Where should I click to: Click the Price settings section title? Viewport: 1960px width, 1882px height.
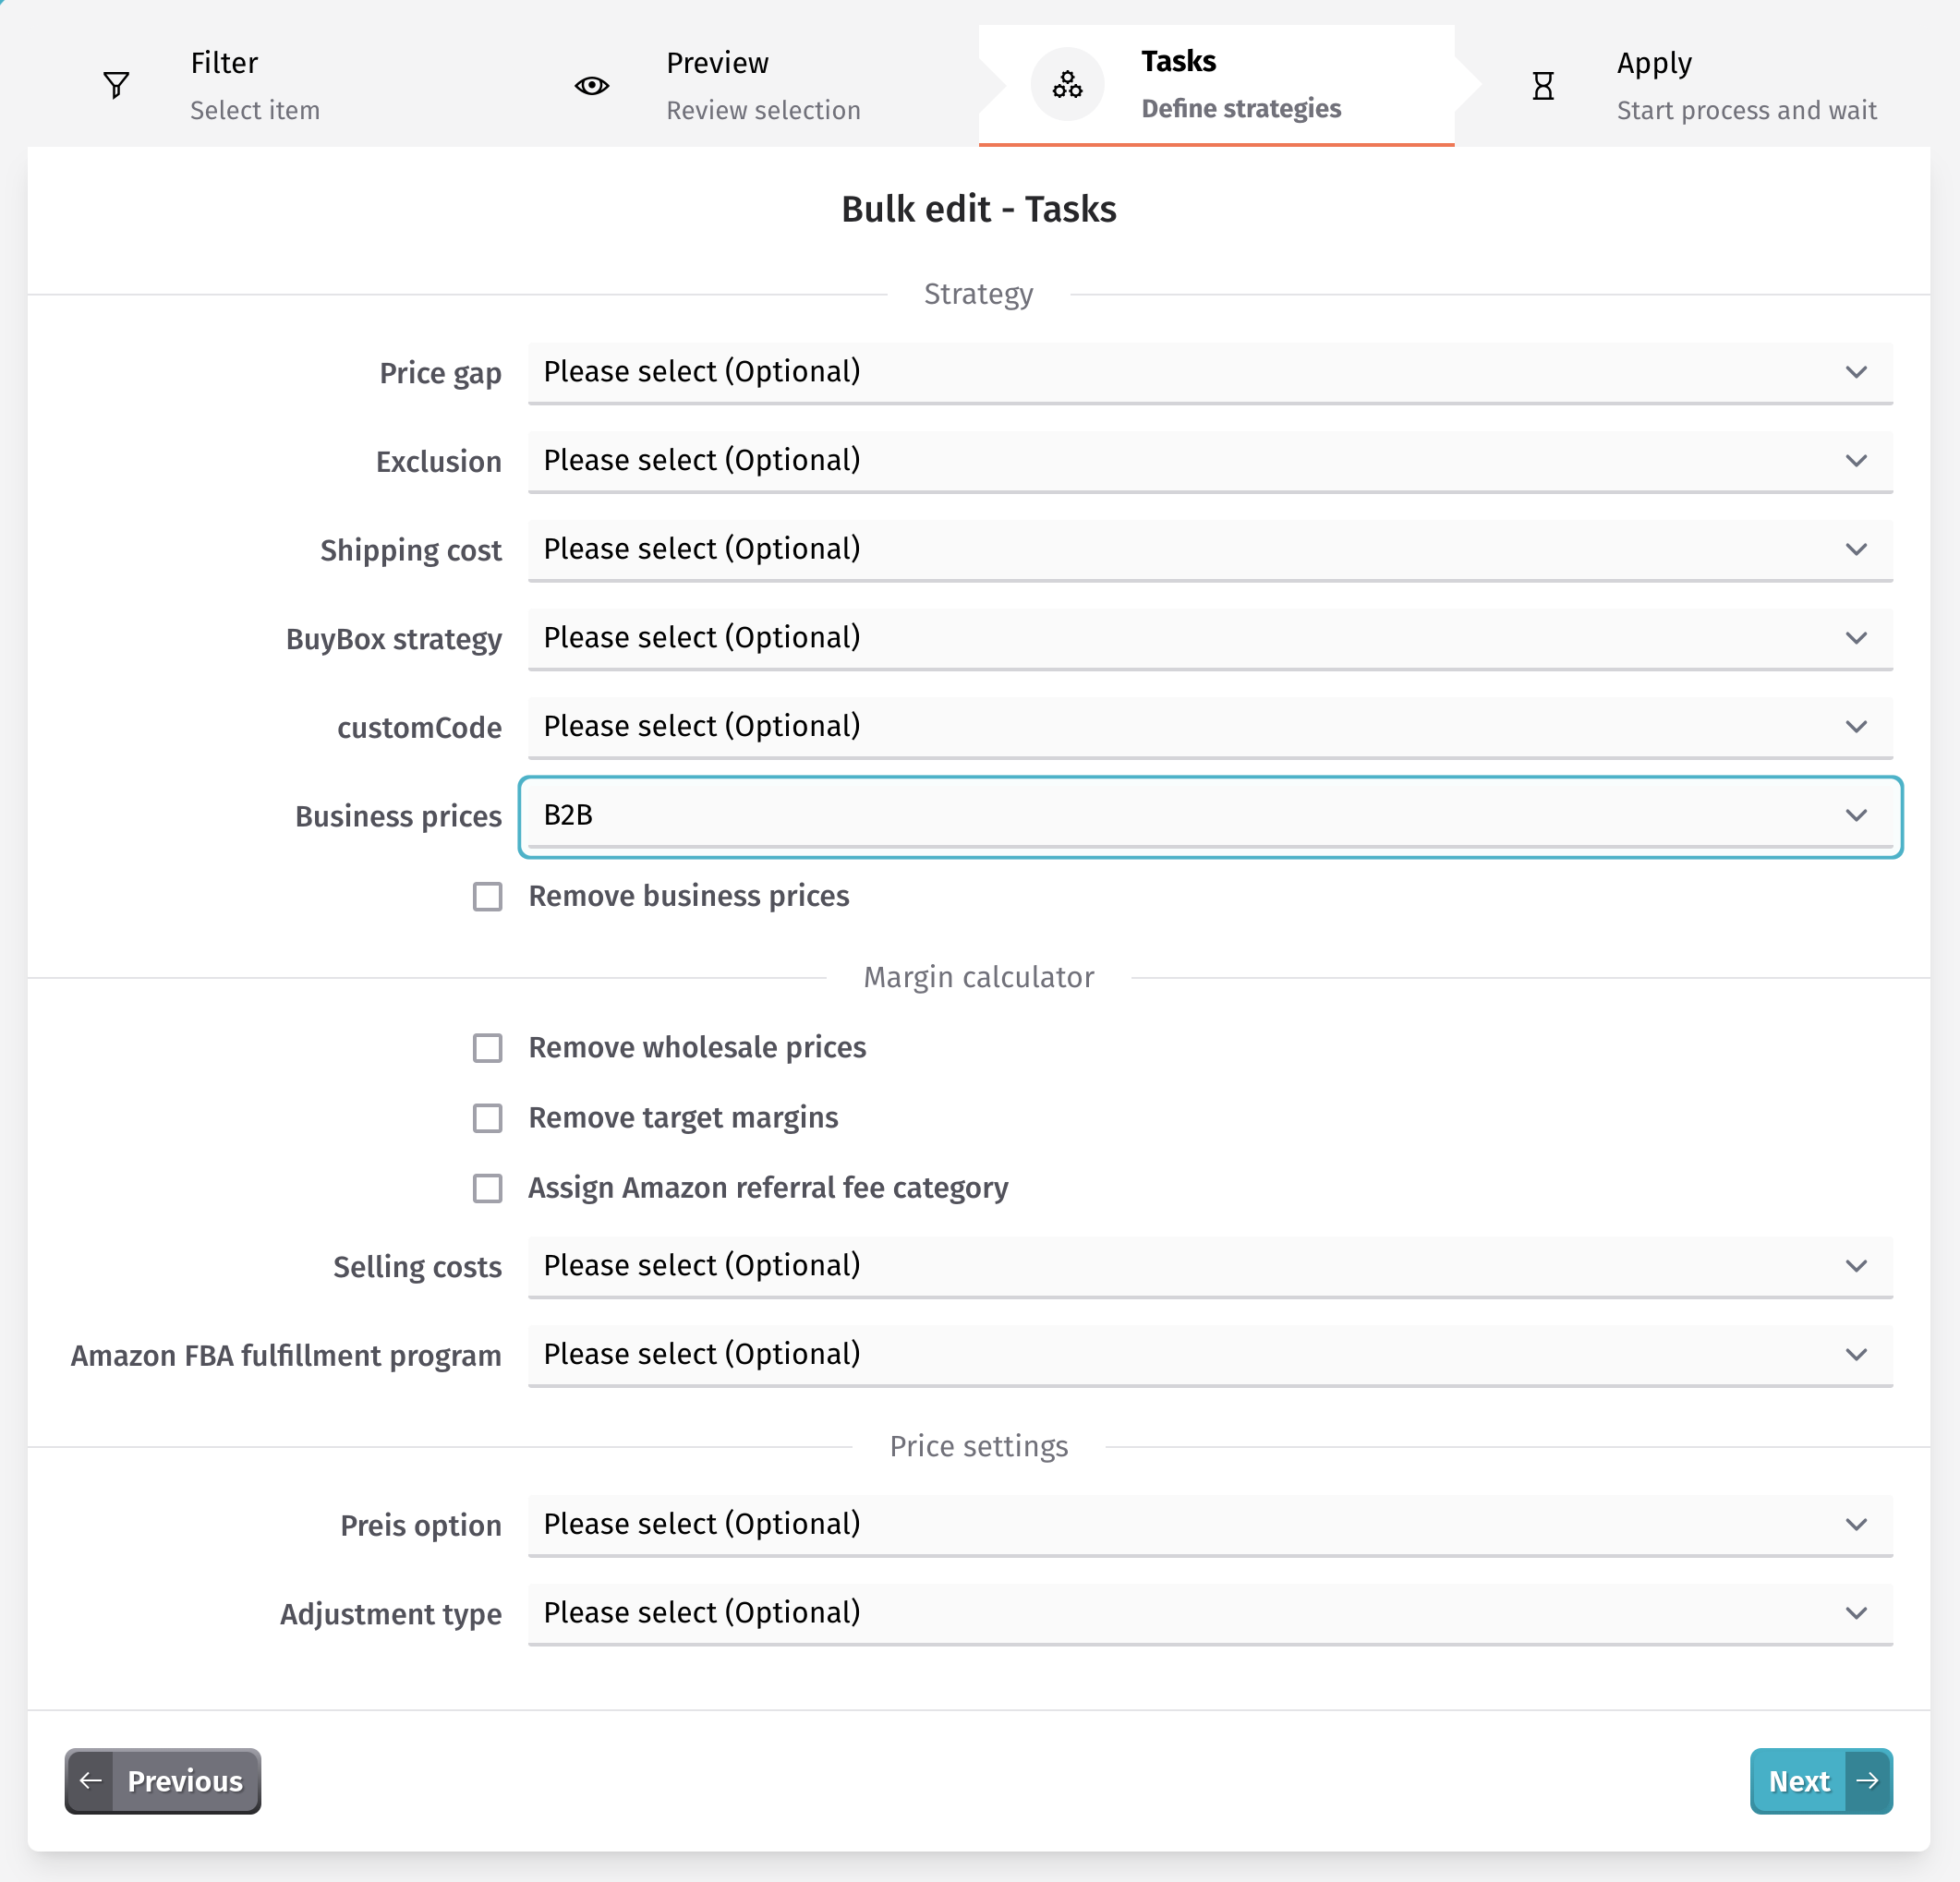[x=979, y=1446]
